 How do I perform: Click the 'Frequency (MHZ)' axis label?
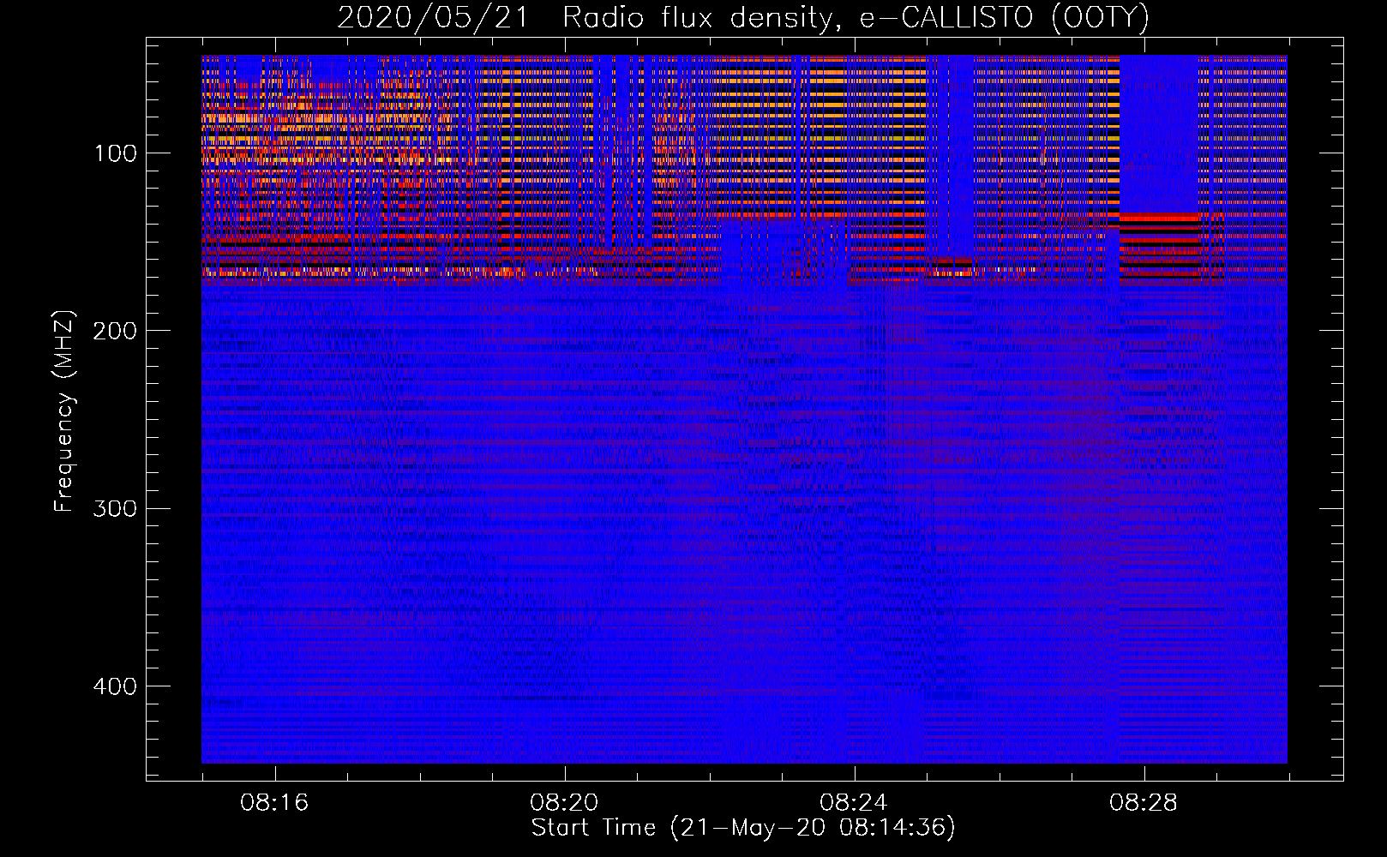point(64,410)
